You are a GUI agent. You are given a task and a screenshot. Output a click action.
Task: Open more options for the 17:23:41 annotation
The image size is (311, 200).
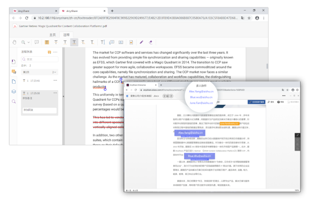point(55,81)
